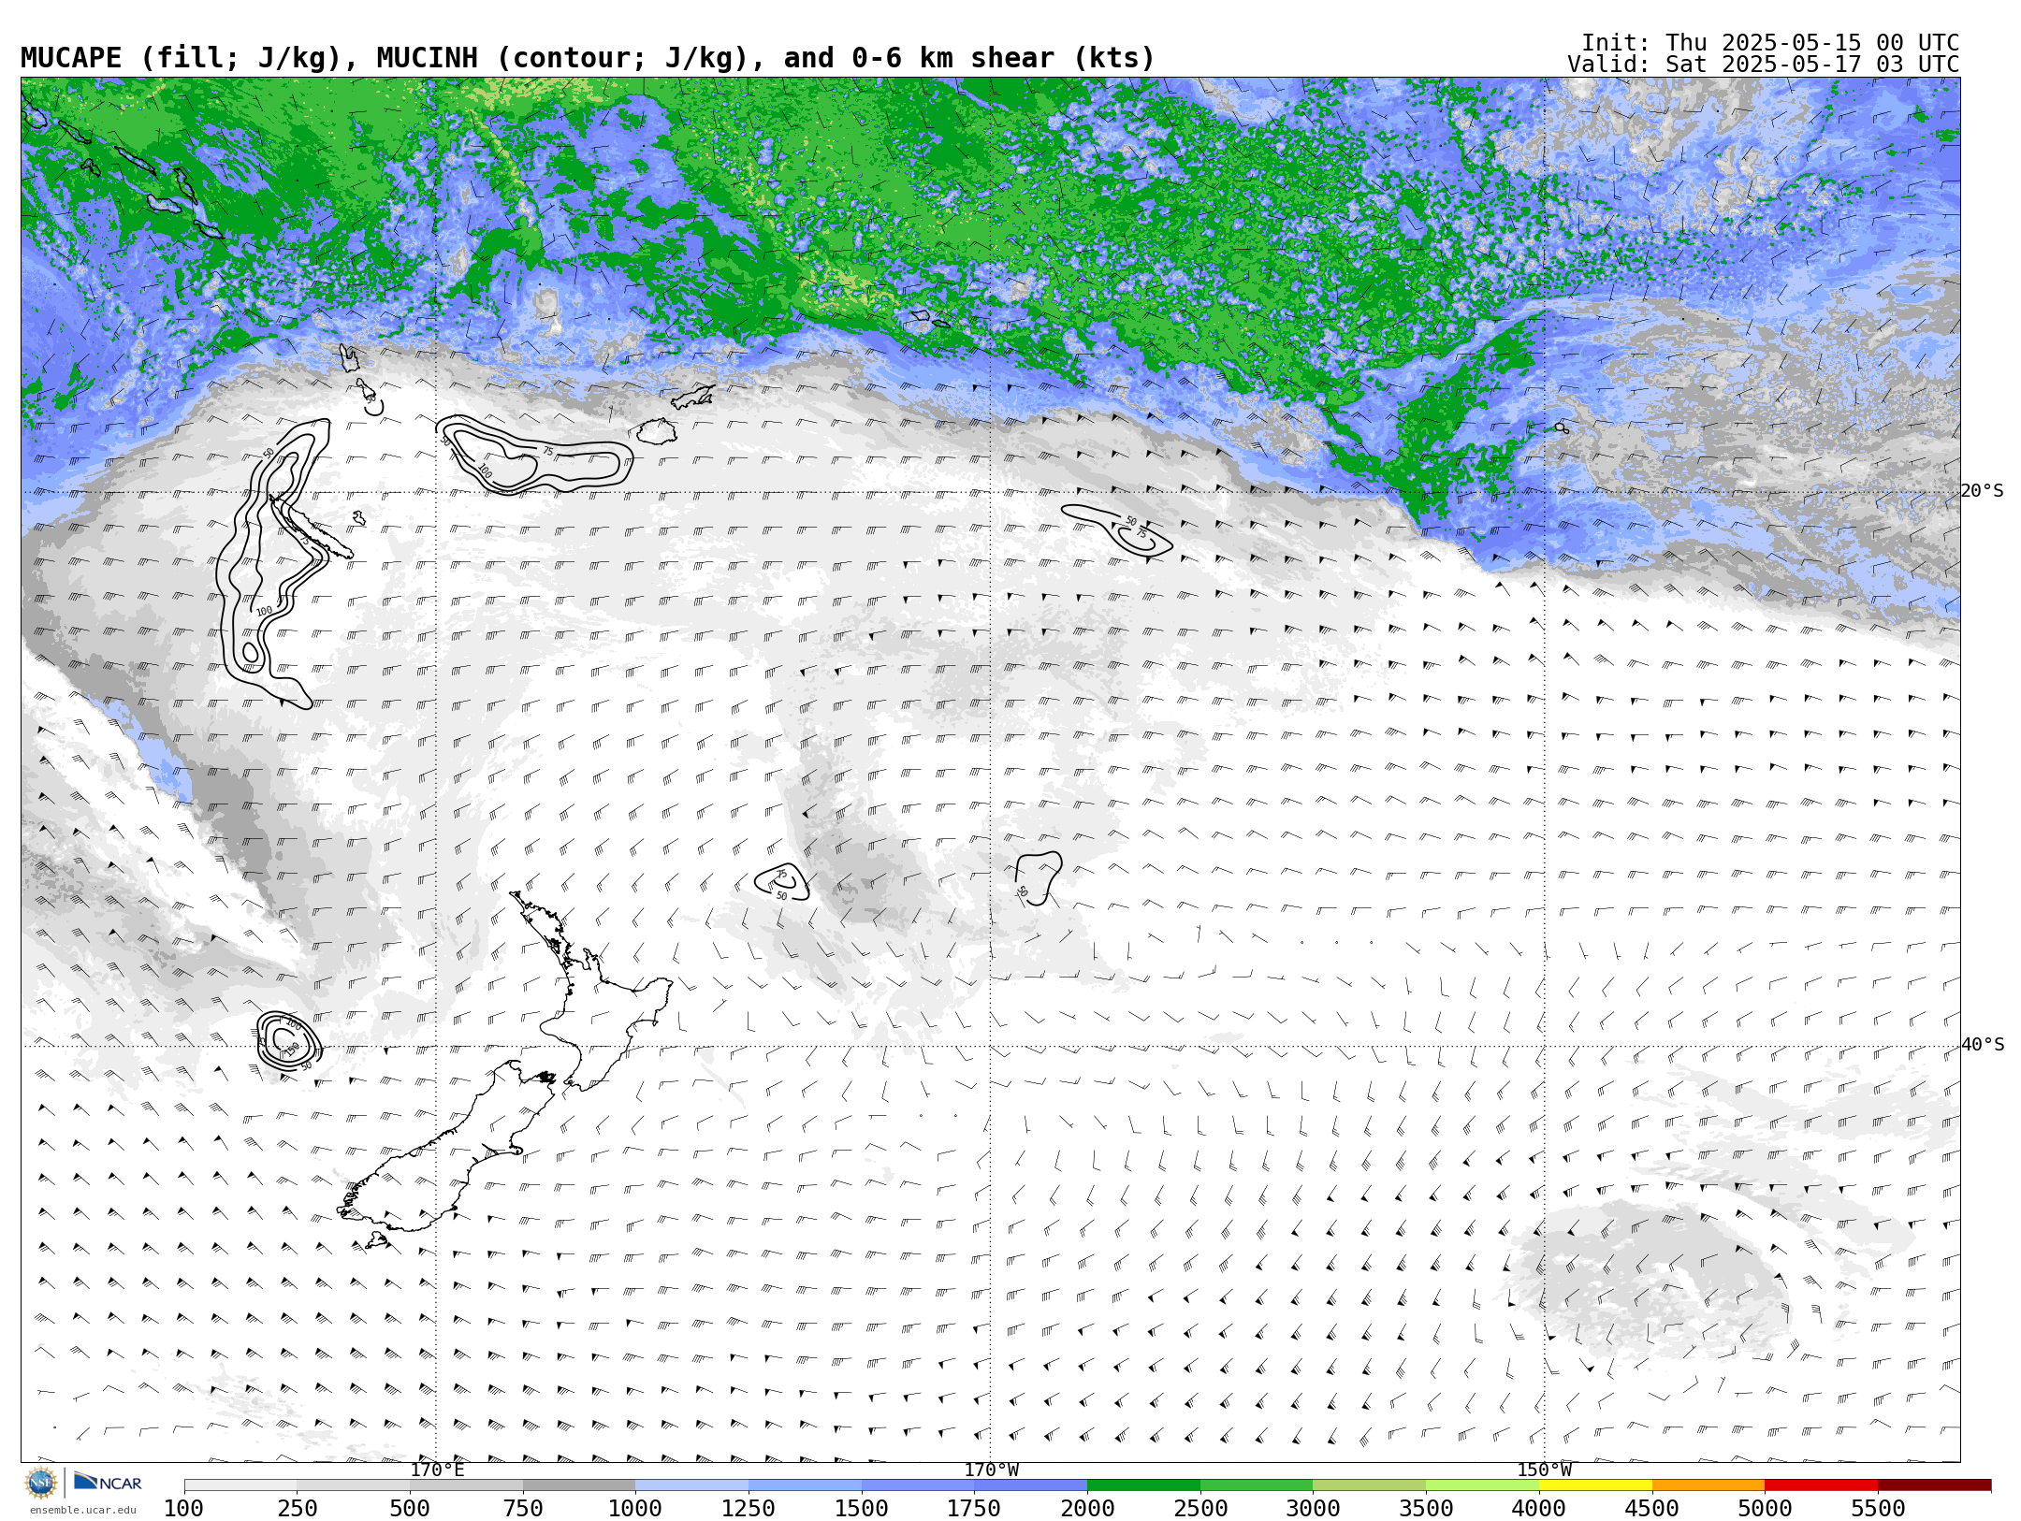Click the colorbar label 500
The height and width of the screenshot is (1521, 2021).
pyautogui.click(x=410, y=1508)
